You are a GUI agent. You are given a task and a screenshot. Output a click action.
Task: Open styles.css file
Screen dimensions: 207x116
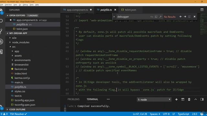pos(33,91)
